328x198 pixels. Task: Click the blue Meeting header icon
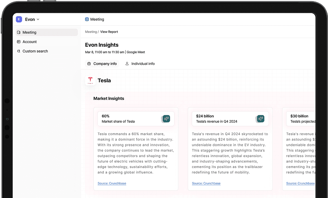click(87, 19)
